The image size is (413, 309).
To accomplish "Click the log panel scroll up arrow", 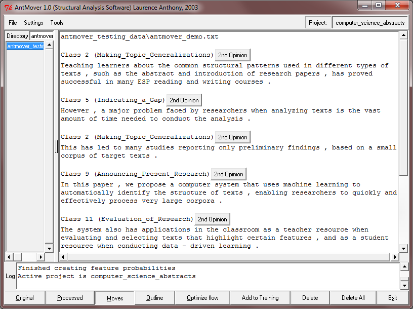I will pos(404,267).
